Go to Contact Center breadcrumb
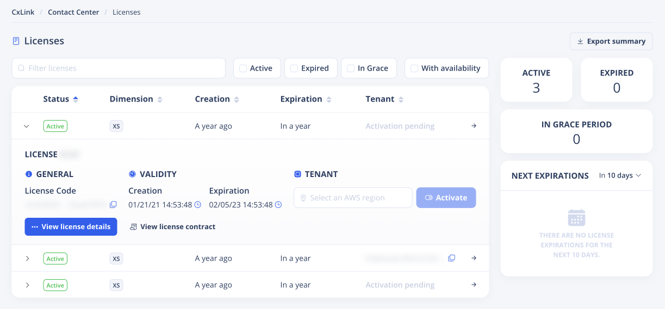 click(x=73, y=12)
